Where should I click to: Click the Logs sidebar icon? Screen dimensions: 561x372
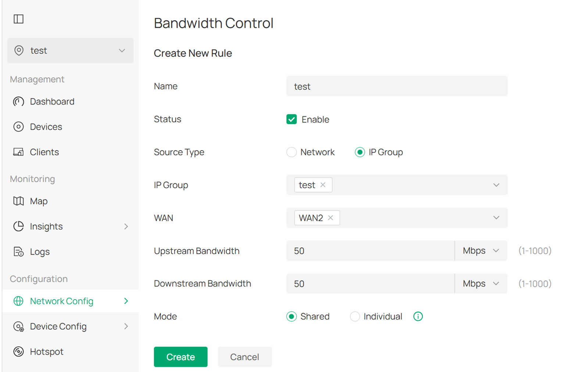18,252
